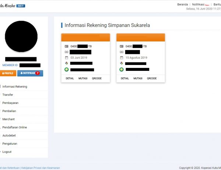Image resolution: width=221 pixels, height=170 pixels.
Task: Open DETAIL for the 03 Juni 2019 account
Action: (70, 79)
